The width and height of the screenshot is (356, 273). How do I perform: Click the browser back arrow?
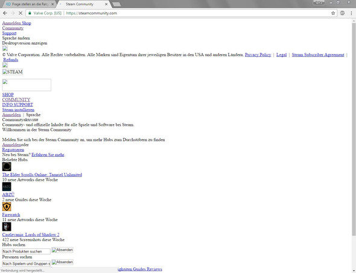point(5,13)
